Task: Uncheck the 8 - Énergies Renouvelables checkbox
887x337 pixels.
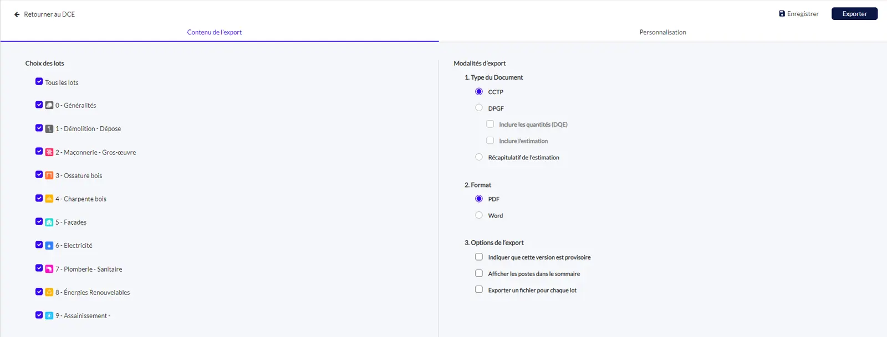Action: click(x=39, y=292)
